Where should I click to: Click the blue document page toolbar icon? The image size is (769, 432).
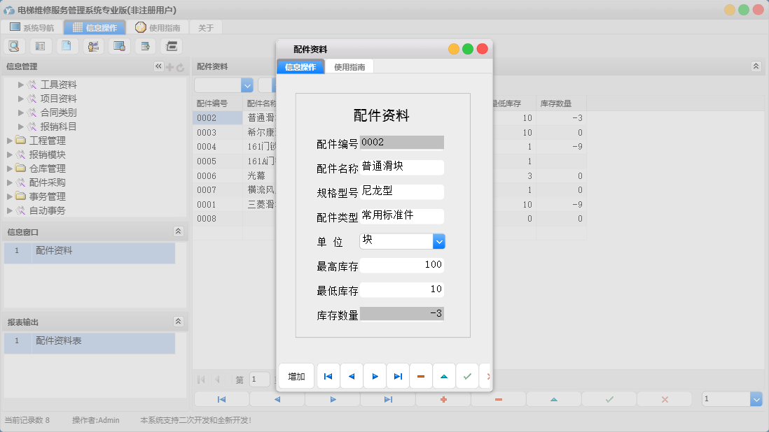pos(67,46)
